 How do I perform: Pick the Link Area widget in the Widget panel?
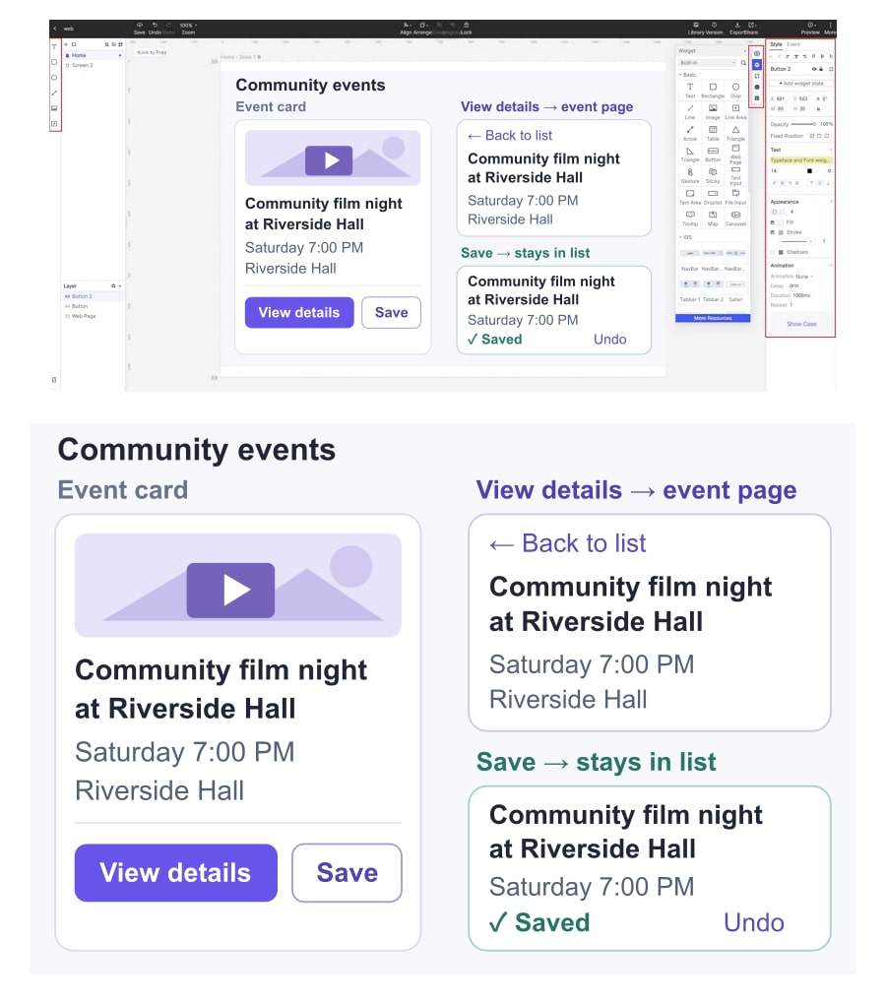[735, 111]
